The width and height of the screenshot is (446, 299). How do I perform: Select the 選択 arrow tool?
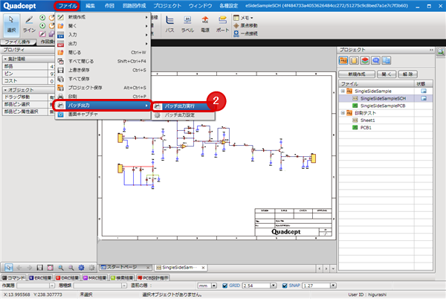pos(11,25)
